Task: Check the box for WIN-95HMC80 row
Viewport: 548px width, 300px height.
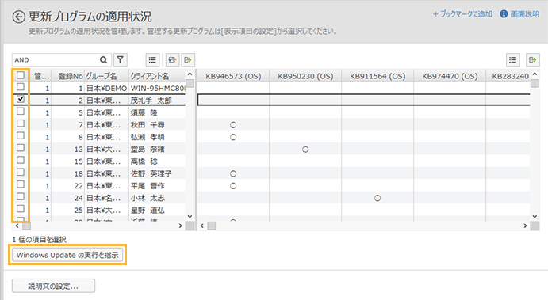Action: tap(21, 87)
